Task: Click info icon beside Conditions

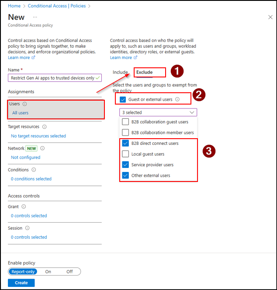Action: click(x=34, y=170)
